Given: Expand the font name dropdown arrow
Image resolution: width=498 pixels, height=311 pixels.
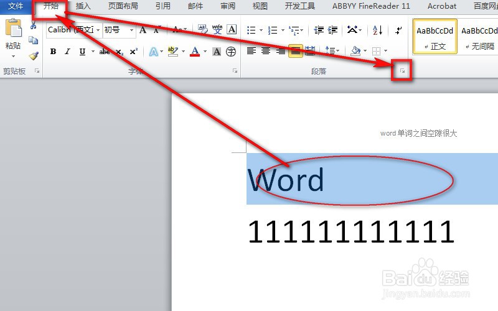Looking at the screenshot, I should pyautogui.click(x=98, y=30).
